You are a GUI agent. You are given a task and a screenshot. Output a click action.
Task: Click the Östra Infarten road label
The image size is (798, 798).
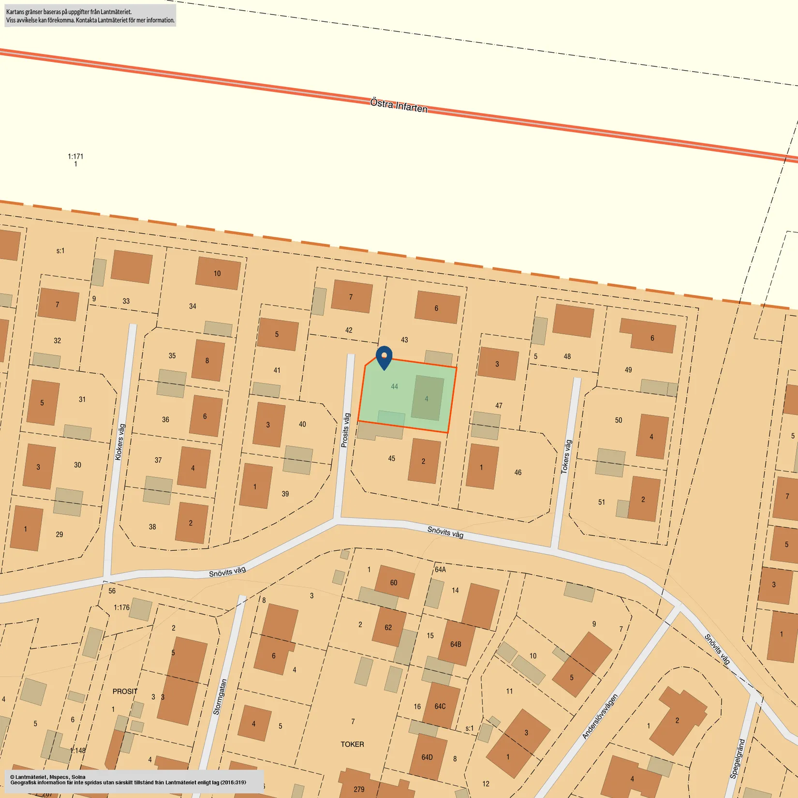click(x=399, y=105)
